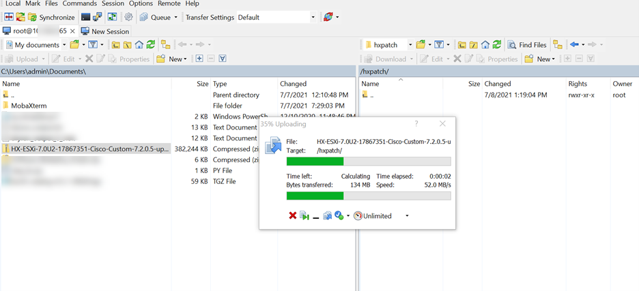This screenshot has height=291, width=639.
Task: Open the terminal console icon
Action: coord(85,17)
